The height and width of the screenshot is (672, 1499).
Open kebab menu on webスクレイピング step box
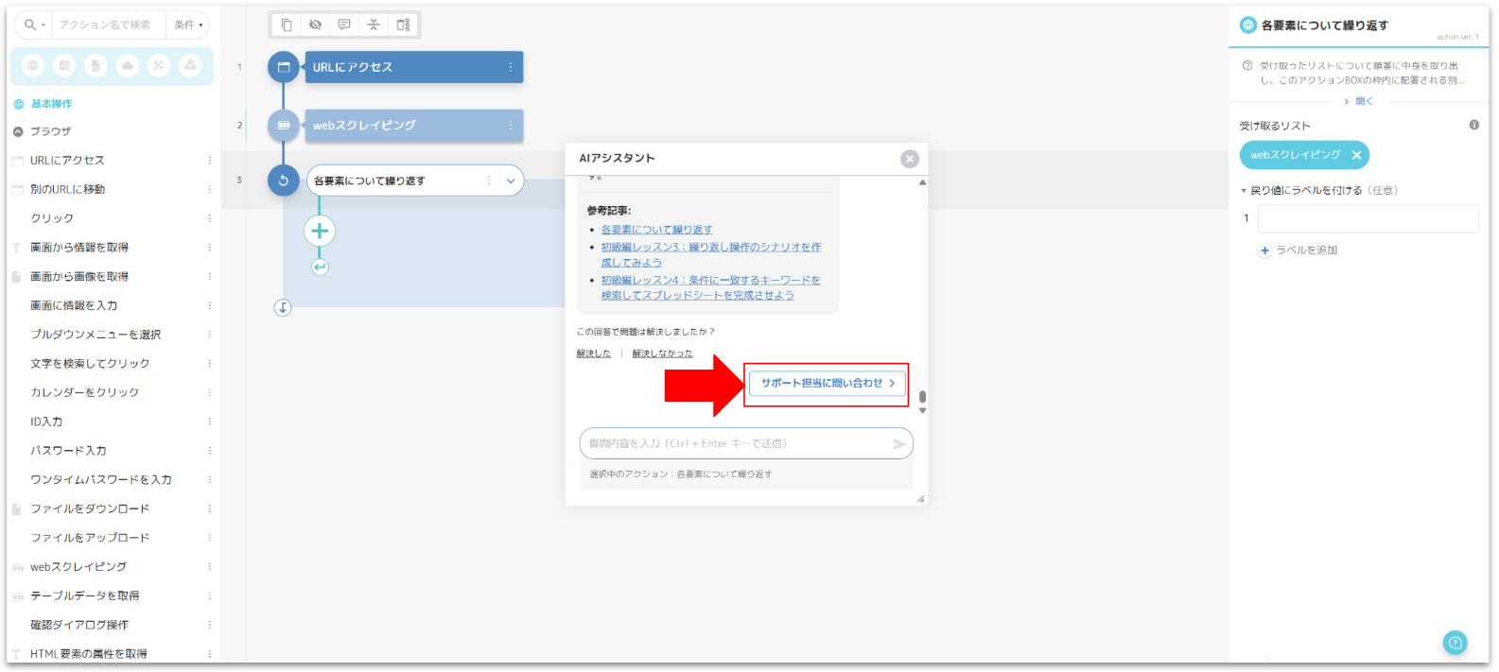[511, 125]
